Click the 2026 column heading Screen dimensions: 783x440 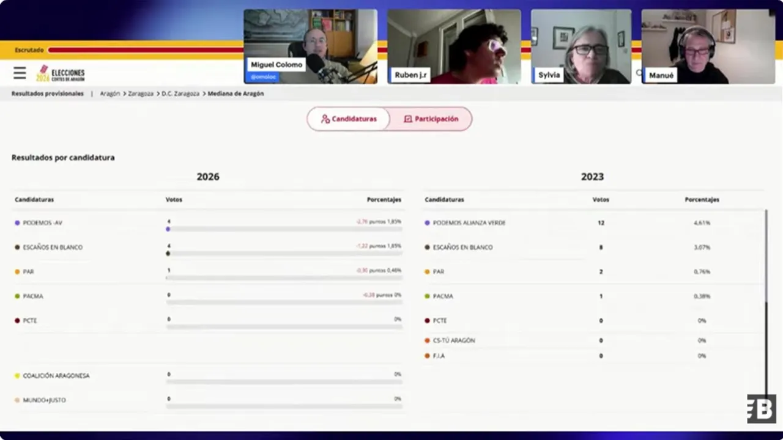pyautogui.click(x=208, y=177)
